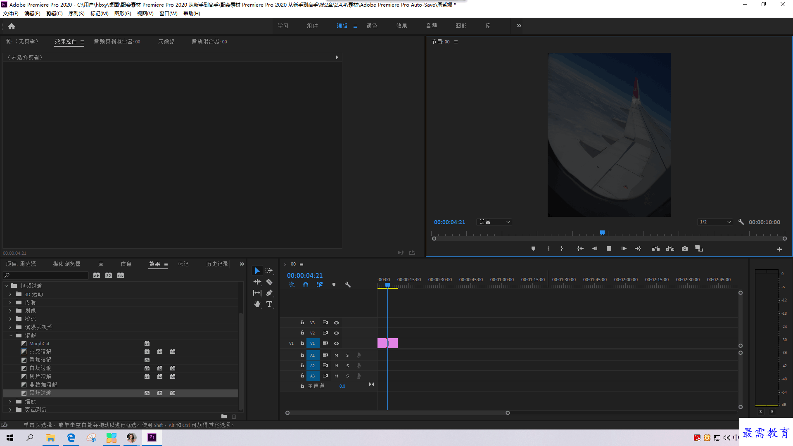Filter Accelerated Effects in Effects panel
Image resolution: width=793 pixels, height=446 pixels.
pyautogui.click(x=97, y=275)
